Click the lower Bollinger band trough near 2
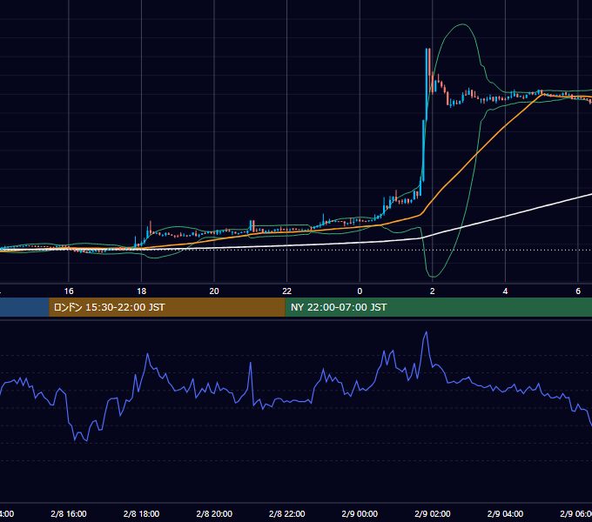This screenshot has height=522, width=592. tap(433, 277)
